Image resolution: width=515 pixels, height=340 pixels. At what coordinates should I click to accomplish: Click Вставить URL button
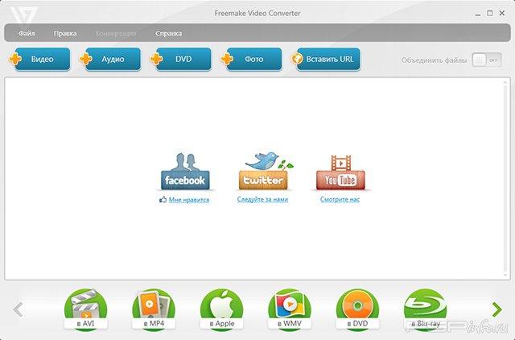click(325, 60)
